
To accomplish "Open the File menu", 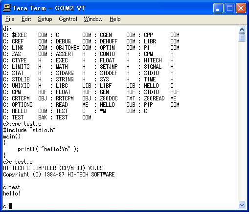I will click(10, 19).
